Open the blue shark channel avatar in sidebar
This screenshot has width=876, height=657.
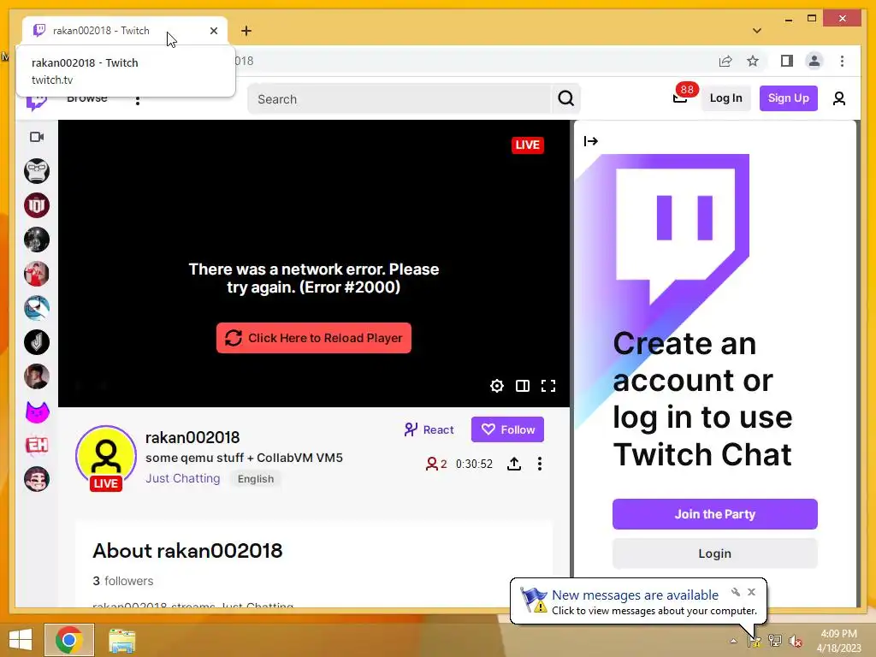[37, 308]
